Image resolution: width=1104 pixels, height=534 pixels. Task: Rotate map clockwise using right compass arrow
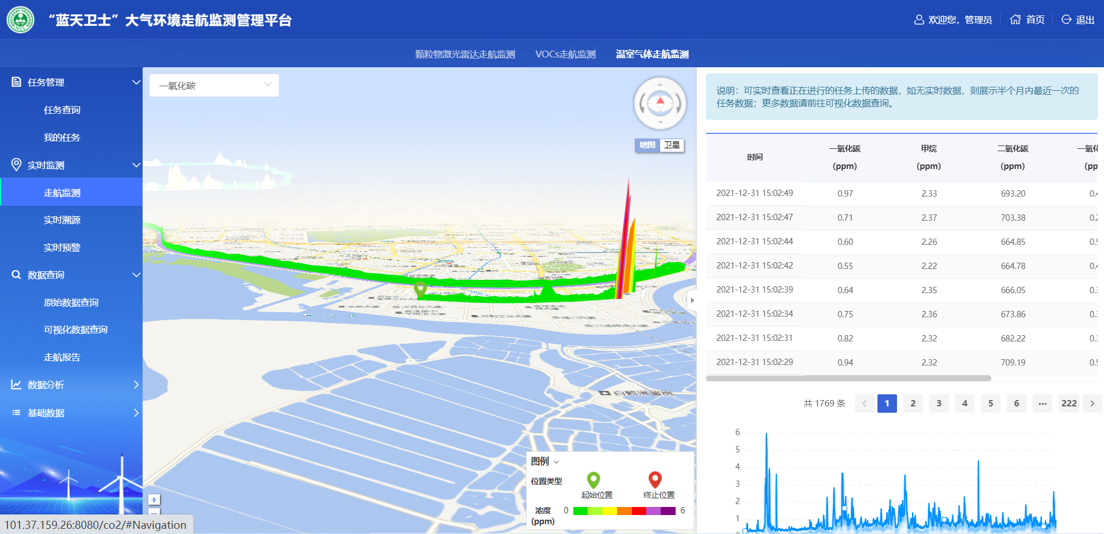pos(678,103)
